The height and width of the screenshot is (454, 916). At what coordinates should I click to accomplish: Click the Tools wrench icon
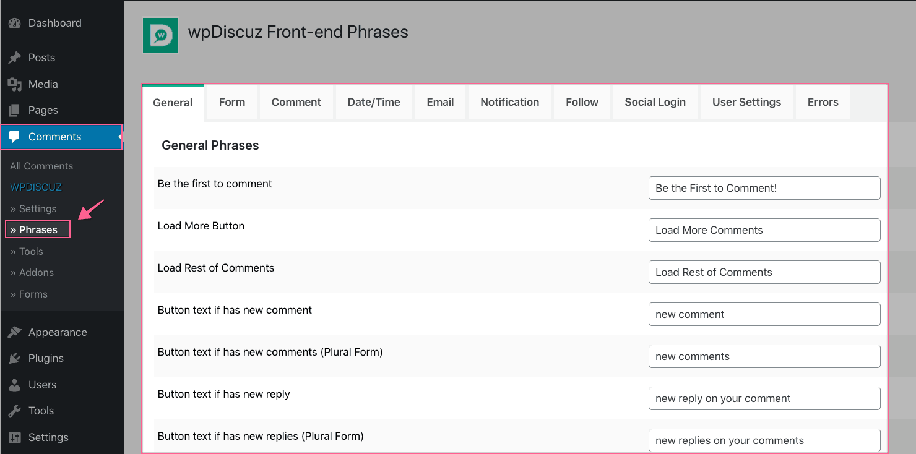coord(15,411)
